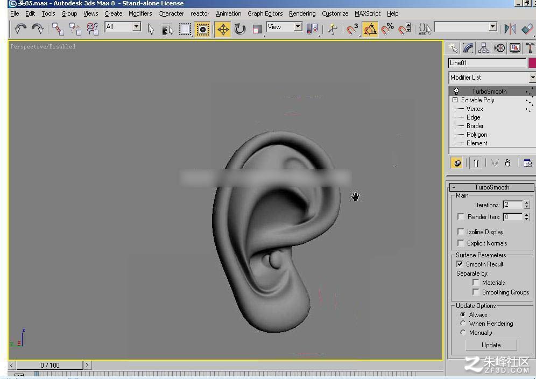Click the Rectangular Selection Region icon
Viewport: 536px width, 379px height.
point(185,29)
